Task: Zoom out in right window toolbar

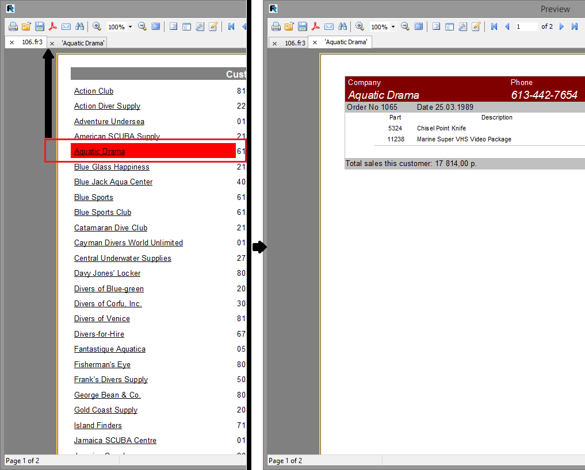Action: click(405, 26)
